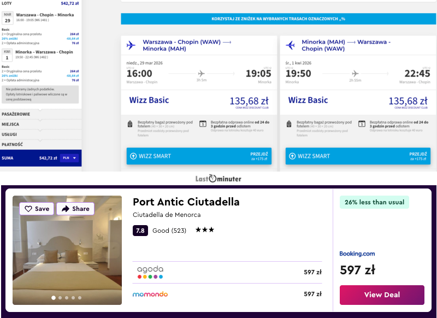The height and width of the screenshot is (318, 437).
Task: Click the up-arrow icon on left WIZZ SMART
Action: pos(133,156)
